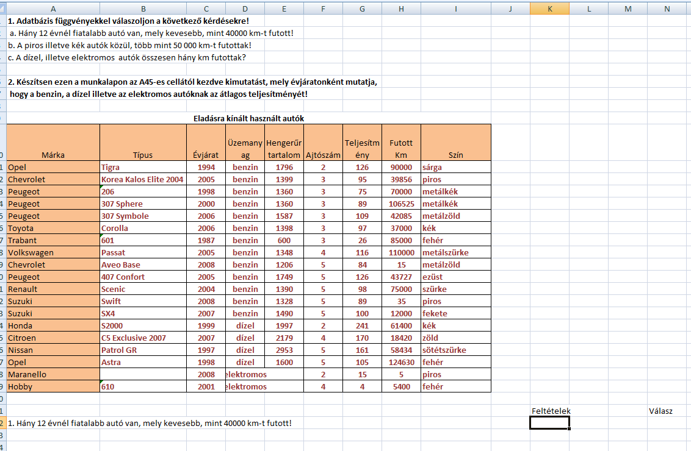The height and width of the screenshot is (451, 691).
Task: Select the 'Scenic' cell
Action: (143, 289)
